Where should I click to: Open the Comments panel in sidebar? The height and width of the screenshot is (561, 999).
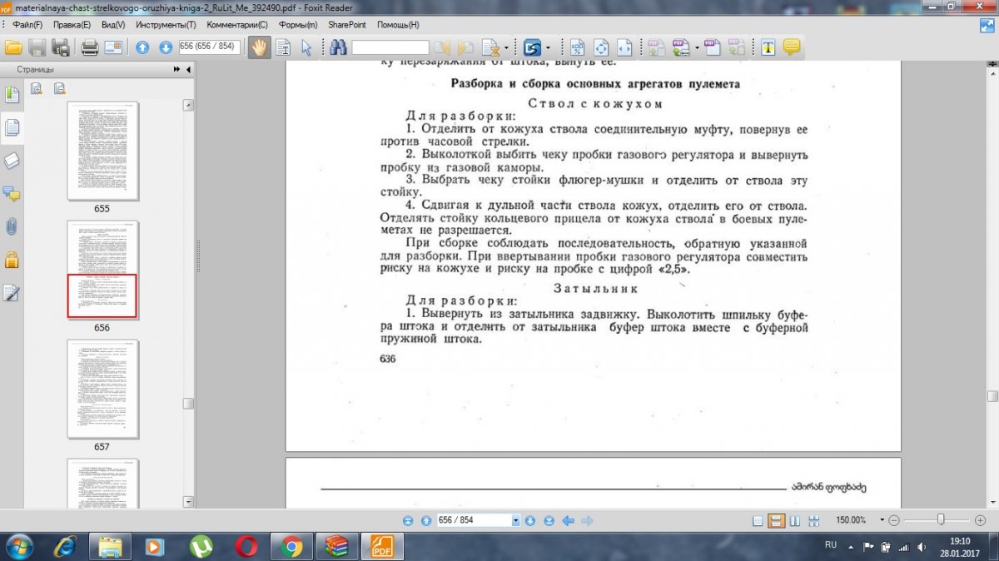(x=12, y=194)
